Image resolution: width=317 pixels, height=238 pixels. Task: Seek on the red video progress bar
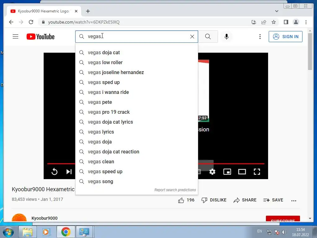(231, 164)
